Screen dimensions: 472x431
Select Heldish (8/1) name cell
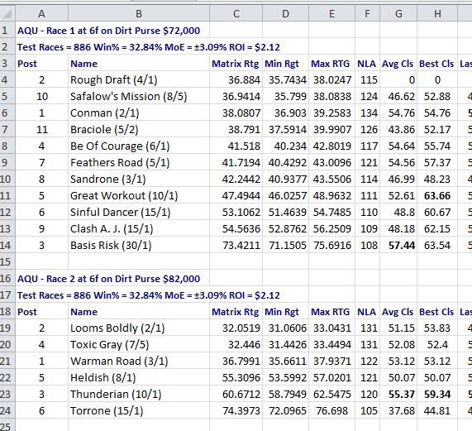139,377
